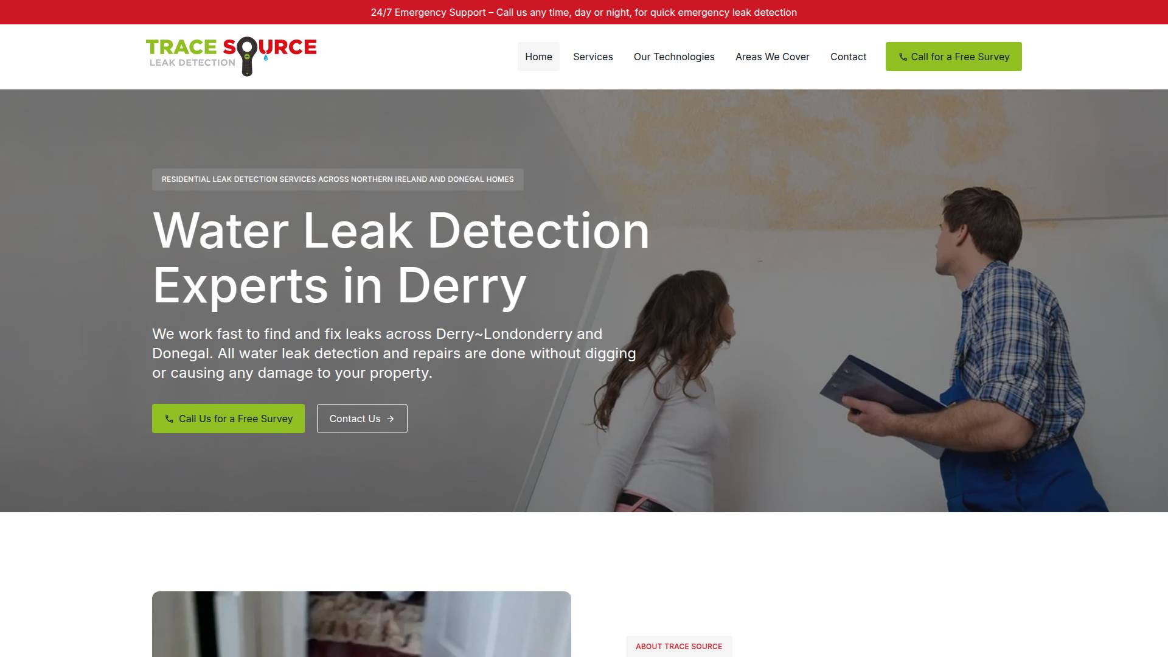The width and height of the screenshot is (1168, 657).
Task: Click the Trace Source logo
Action: [x=231, y=57]
